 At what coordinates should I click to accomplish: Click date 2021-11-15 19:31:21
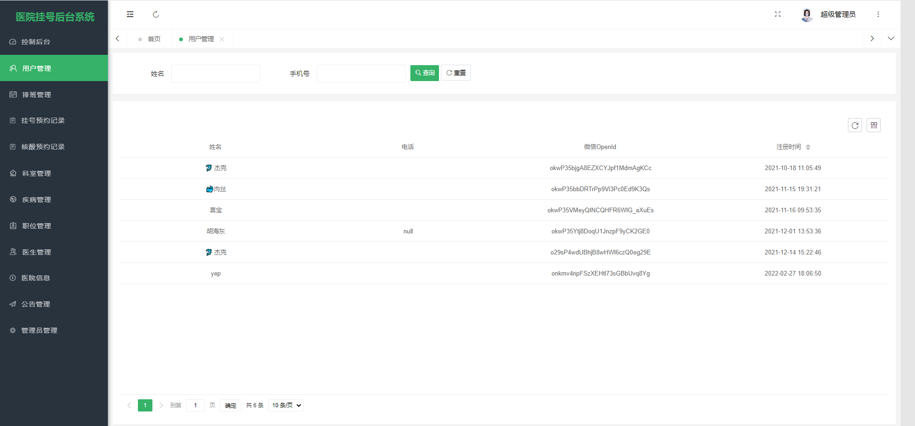coord(793,189)
